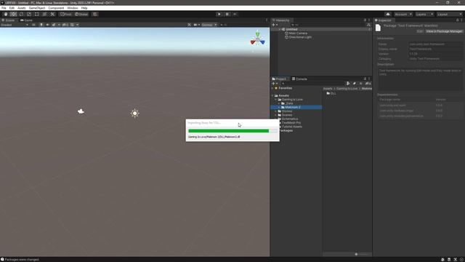Screen dimensions: 465x262
Task: Toggle scene lighting
Action: (41, 25)
